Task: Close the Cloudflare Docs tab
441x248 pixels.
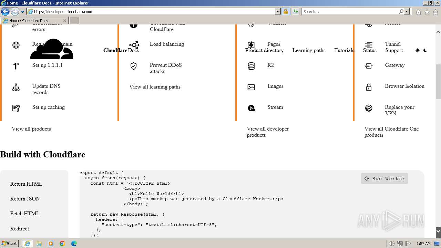Action: pyautogui.click(x=64, y=21)
